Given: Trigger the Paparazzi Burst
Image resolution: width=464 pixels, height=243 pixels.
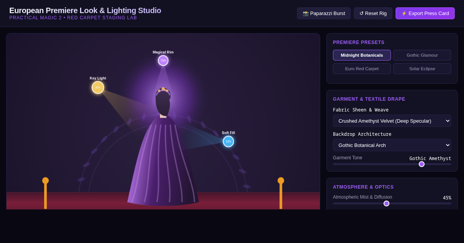Looking at the screenshot, I should tap(324, 13).
